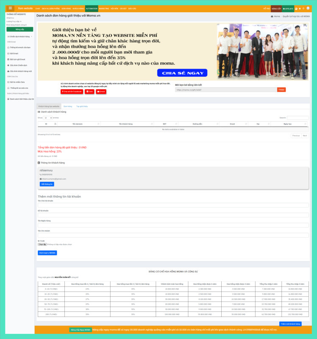317x339 pixels.
Task: Open the DỊCH VỤ (SẢN PHẨM) menu
Action: point(50,8)
